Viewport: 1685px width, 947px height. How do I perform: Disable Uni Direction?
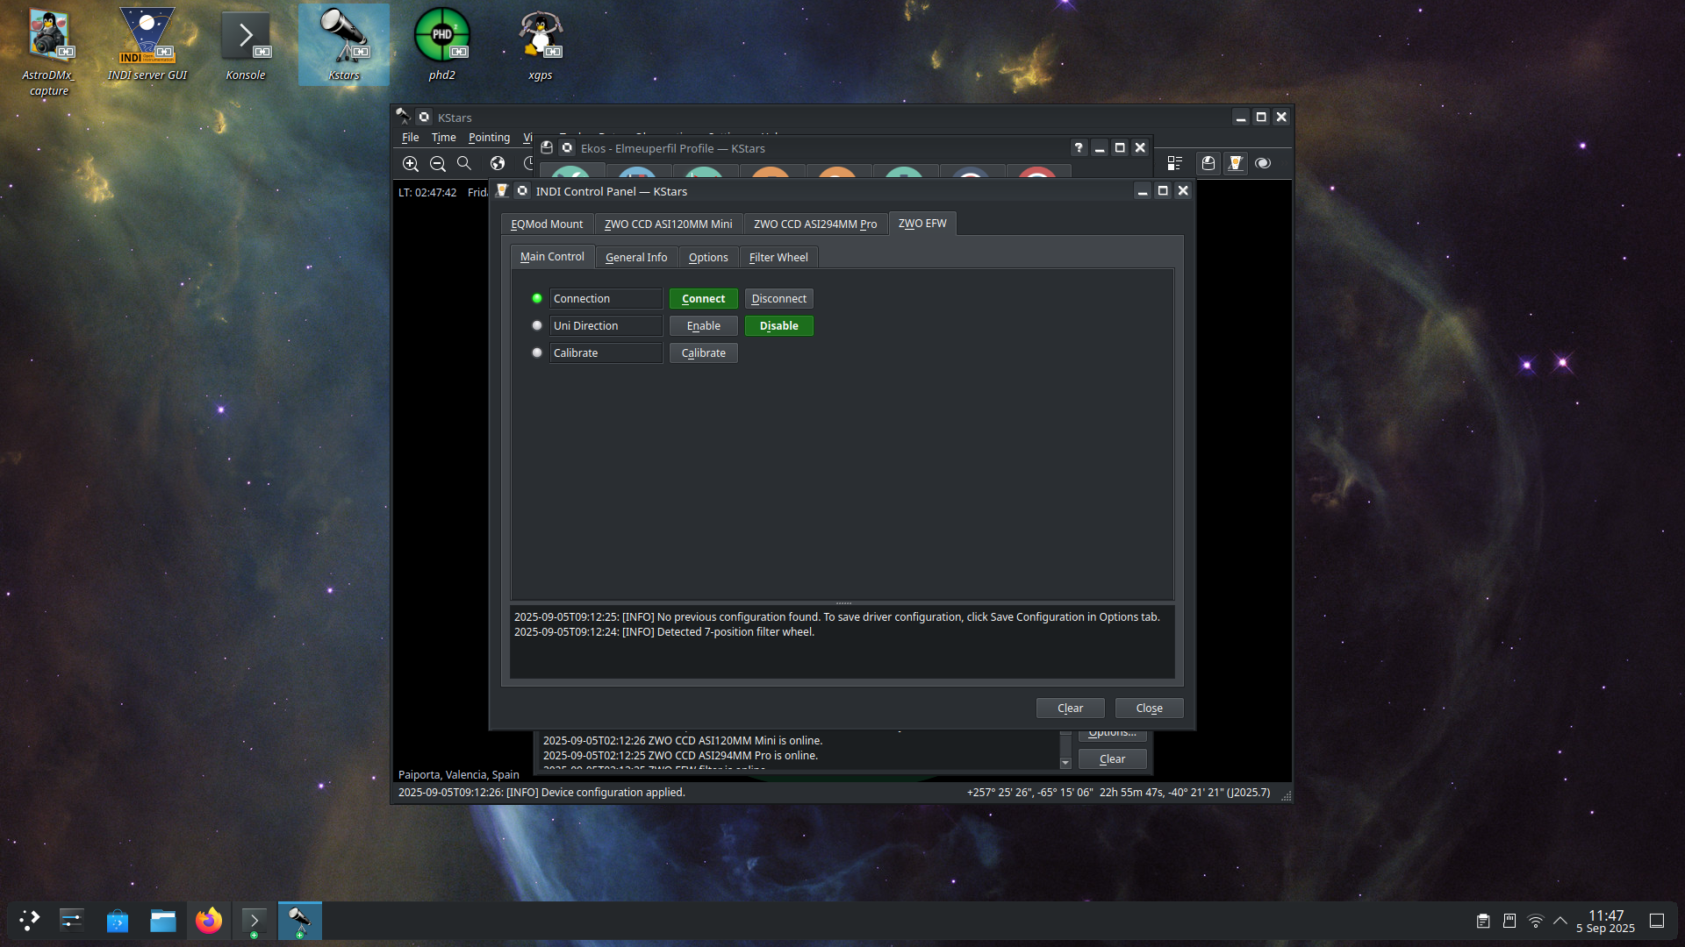(x=779, y=326)
